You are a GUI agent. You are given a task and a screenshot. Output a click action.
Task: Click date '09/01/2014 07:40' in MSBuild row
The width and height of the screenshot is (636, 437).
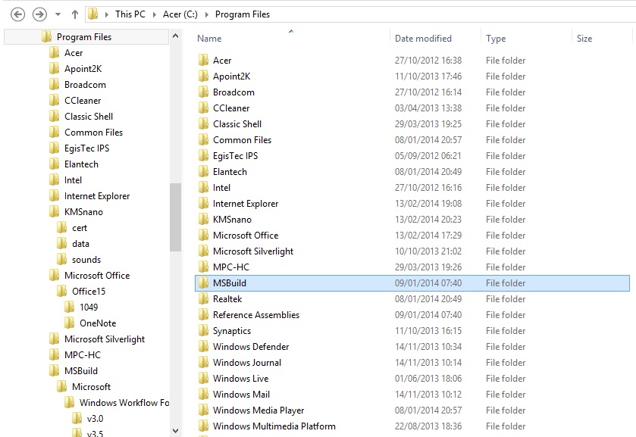point(428,283)
